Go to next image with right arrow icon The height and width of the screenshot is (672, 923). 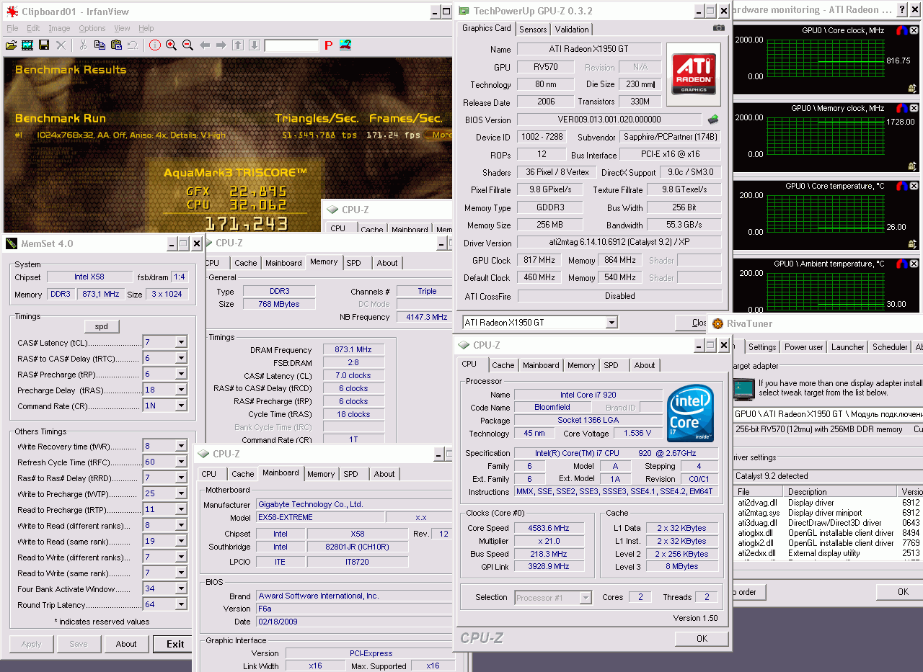point(221,45)
